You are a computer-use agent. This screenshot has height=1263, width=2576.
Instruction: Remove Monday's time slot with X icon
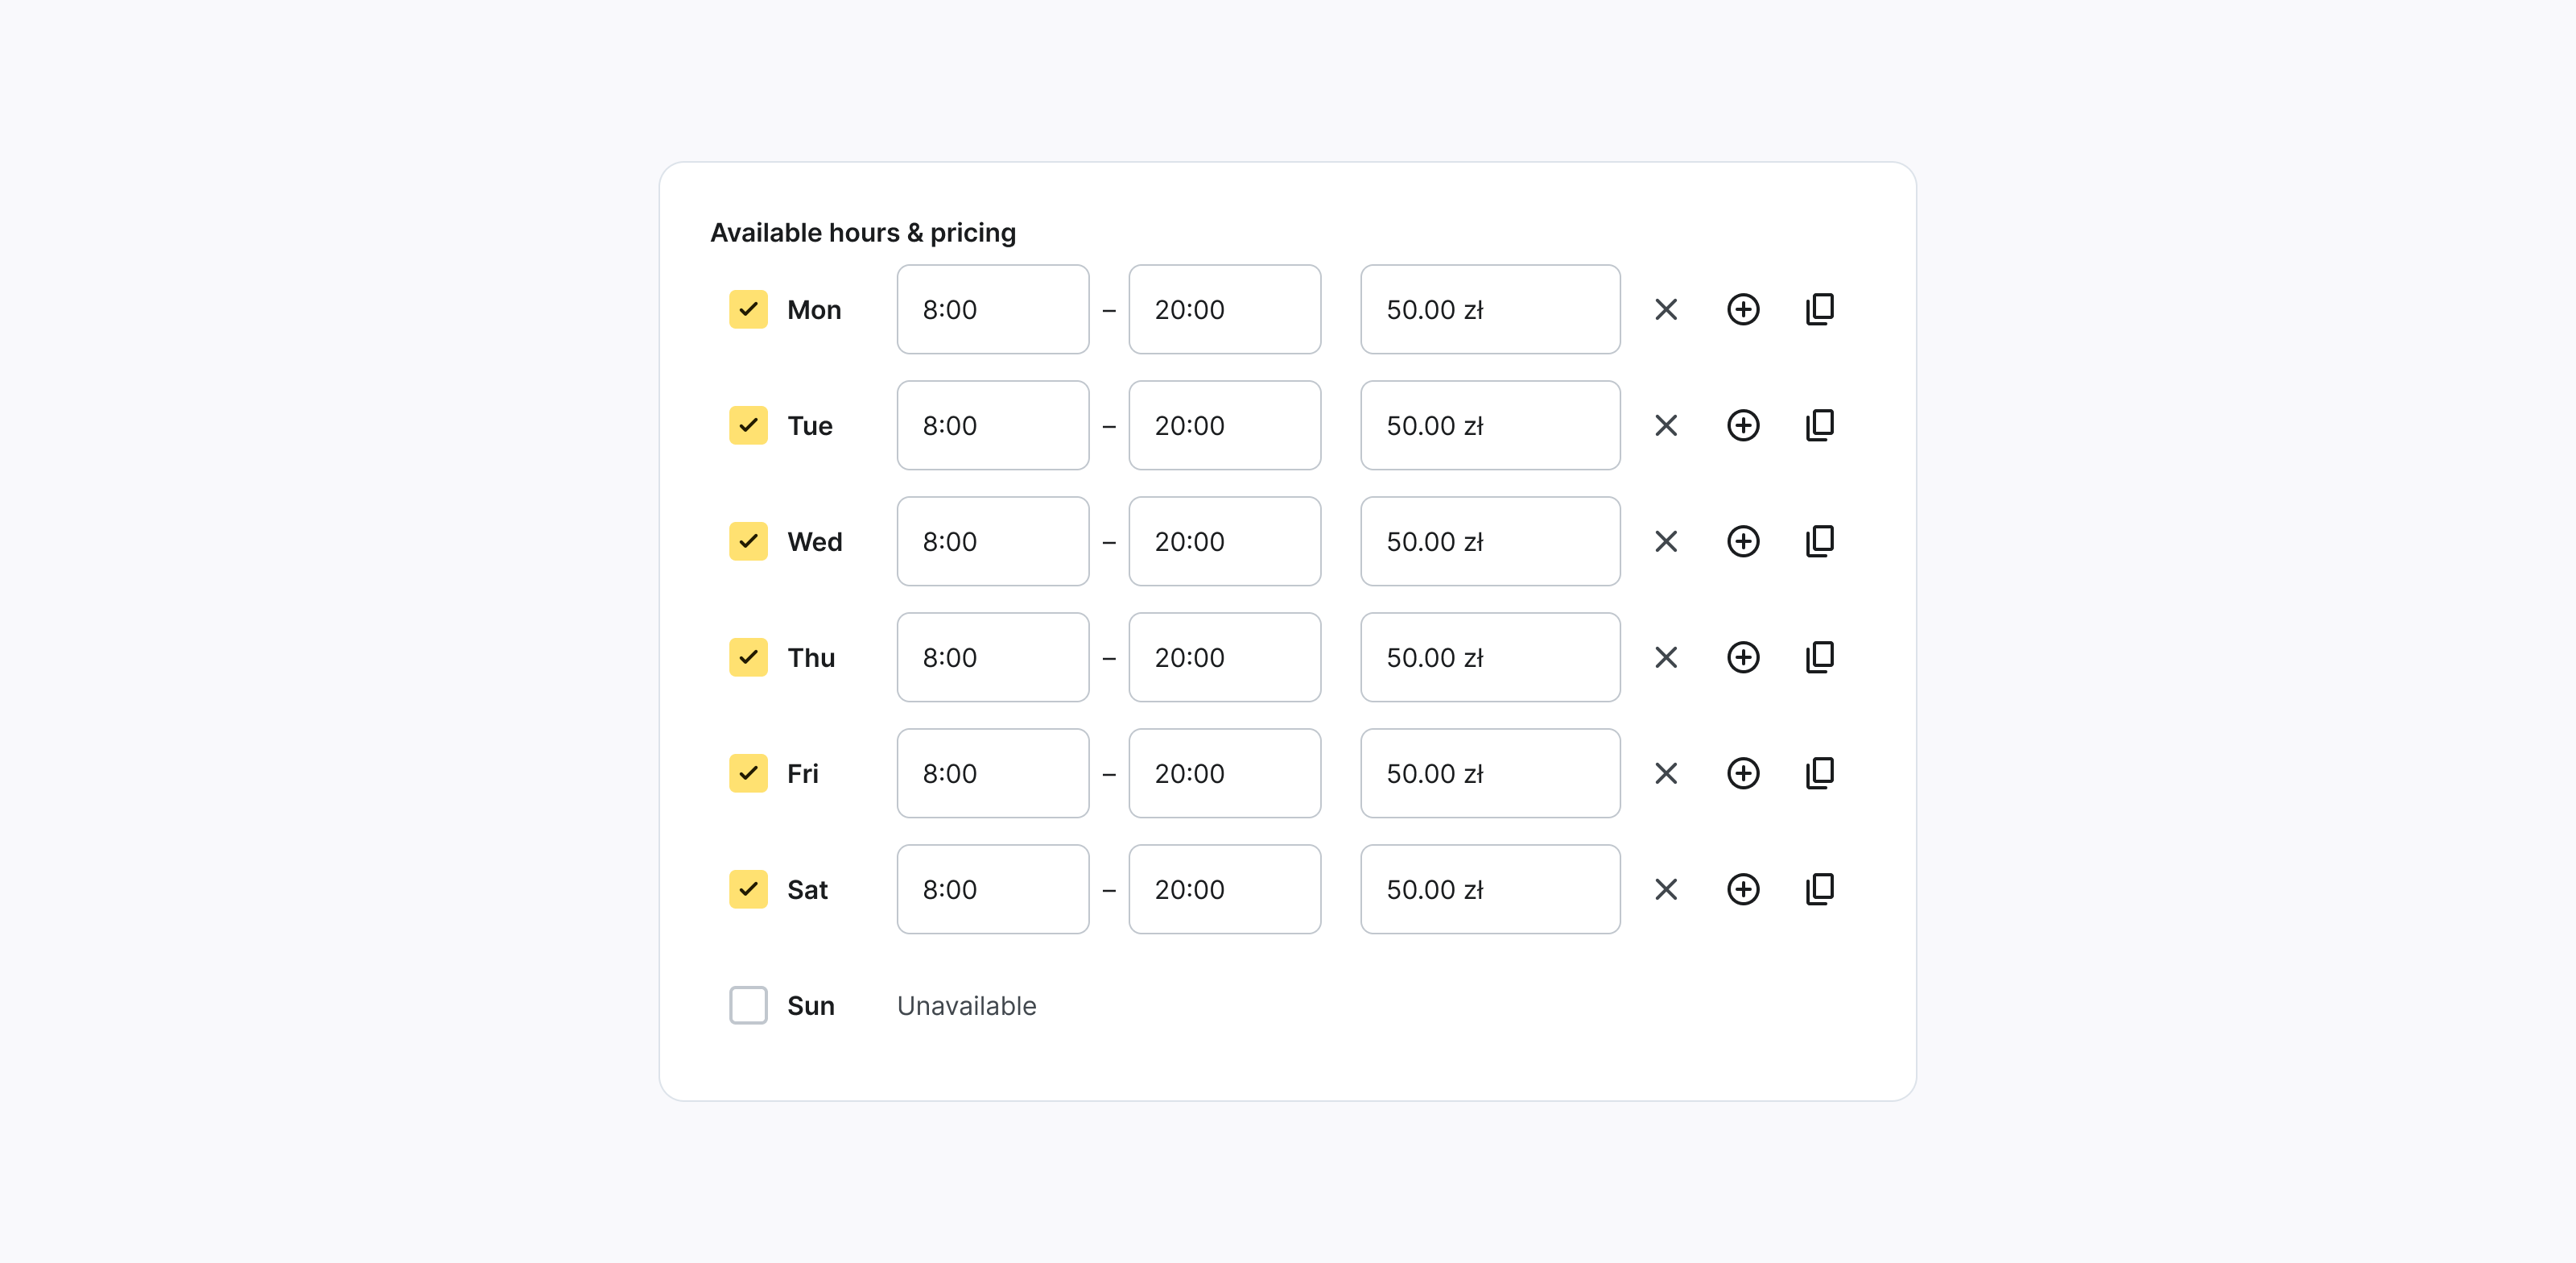(1665, 309)
